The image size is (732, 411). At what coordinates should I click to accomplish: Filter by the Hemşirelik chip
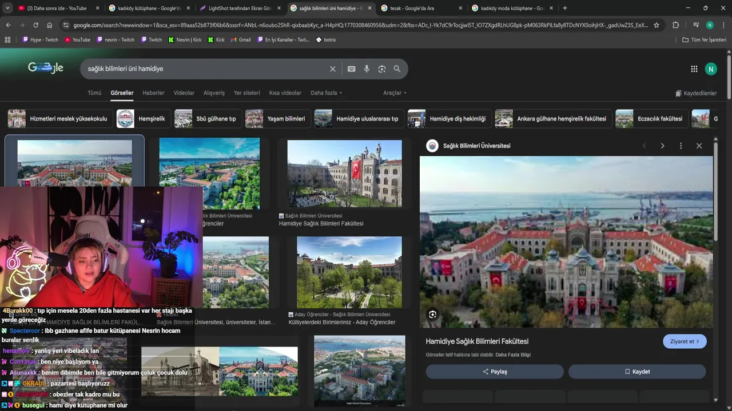142,119
